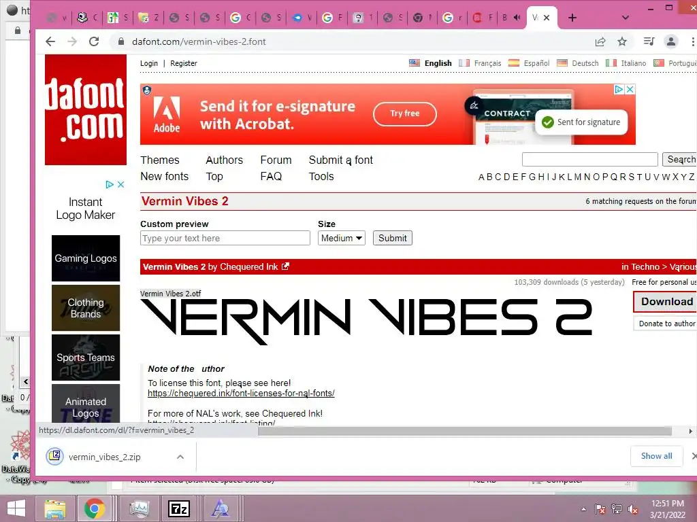Image resolution: width=697 pixels, height=522 pixels.
Task: Open the Themes menu
Action: click(x=159, y=160)
